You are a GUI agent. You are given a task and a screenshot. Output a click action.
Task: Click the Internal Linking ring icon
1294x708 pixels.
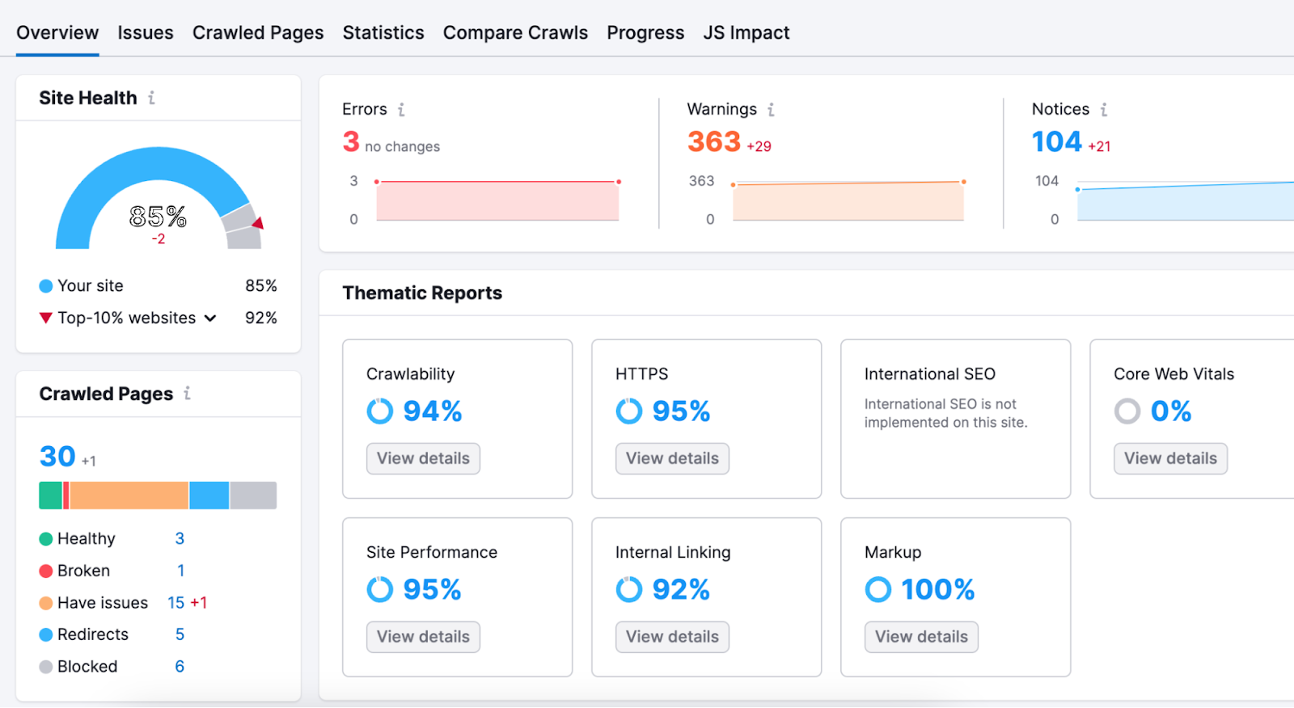(629, 590)
